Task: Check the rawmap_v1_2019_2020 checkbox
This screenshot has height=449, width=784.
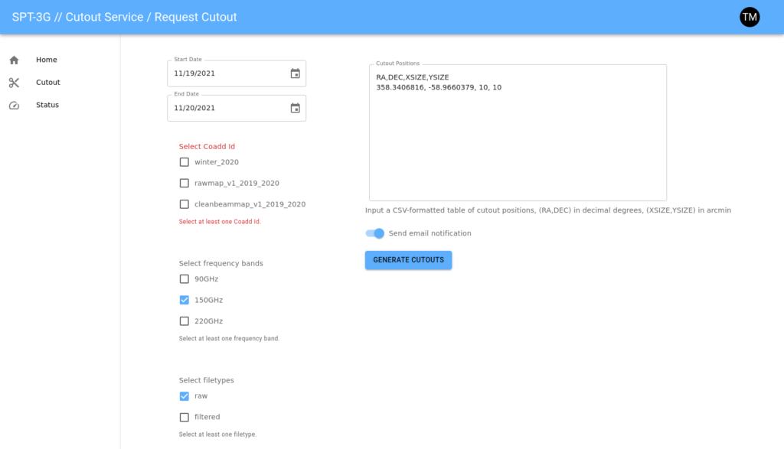Action: point(184,183)
